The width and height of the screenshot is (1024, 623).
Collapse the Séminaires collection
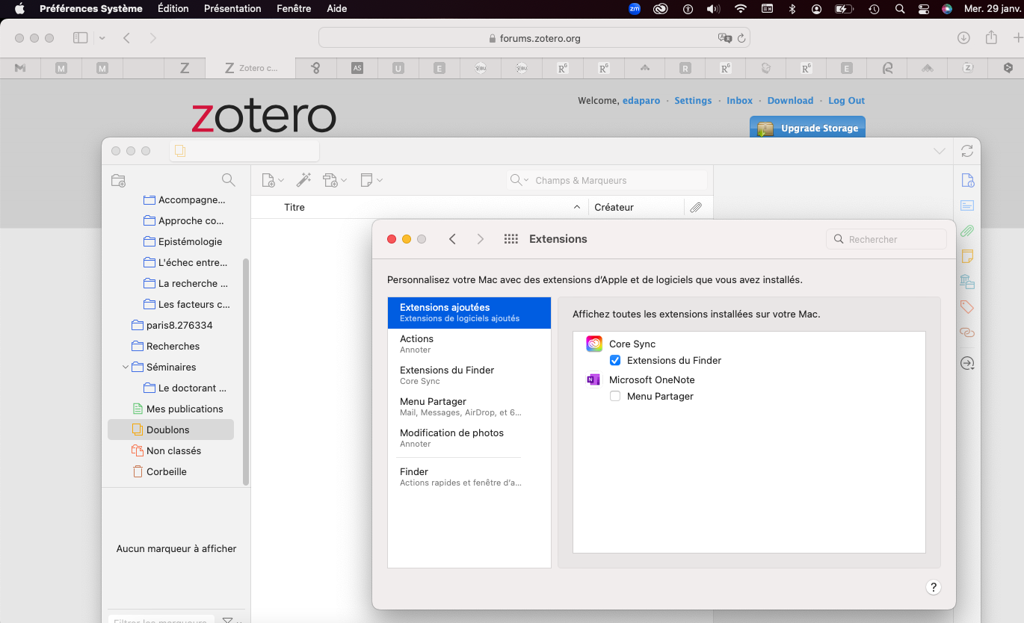[x=126, y=367]
